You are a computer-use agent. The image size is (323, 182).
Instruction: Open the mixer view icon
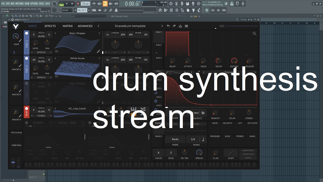(177, 10)
